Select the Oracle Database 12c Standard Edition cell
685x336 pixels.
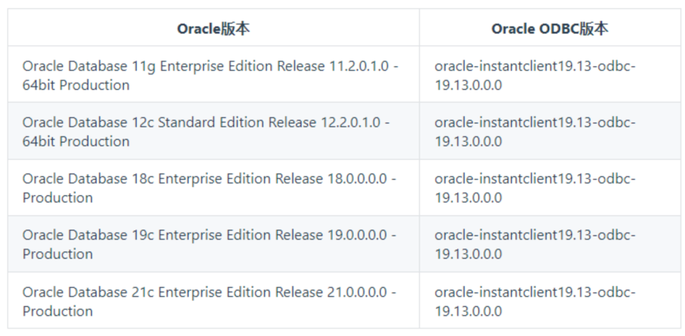(214, 132)
